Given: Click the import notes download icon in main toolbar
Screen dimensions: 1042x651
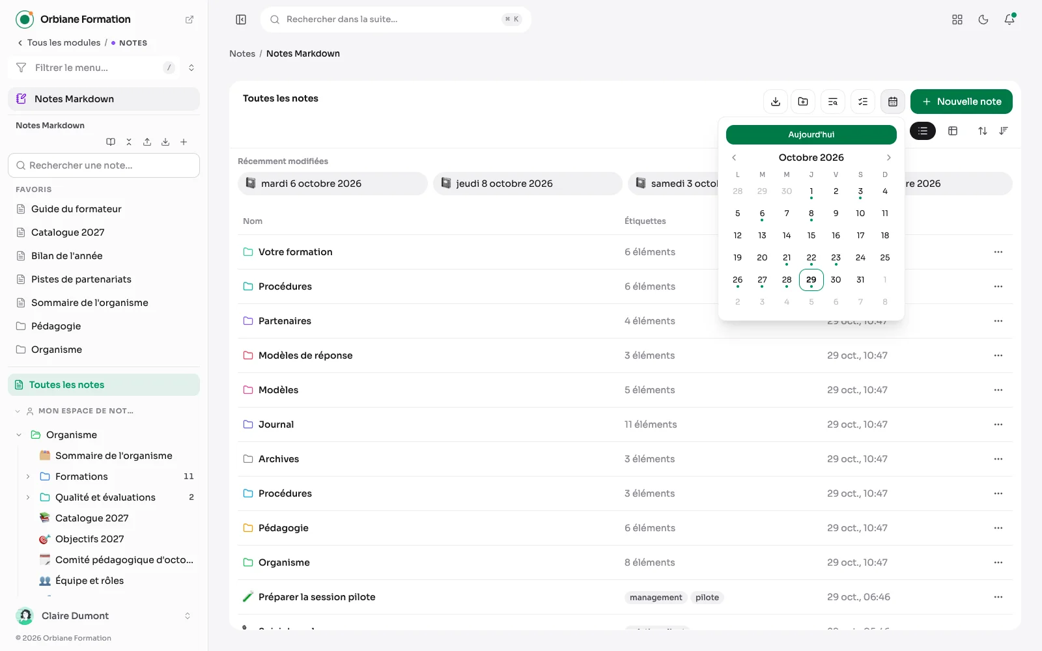Looking at the screenshot, I should click(x=776, y=102).
